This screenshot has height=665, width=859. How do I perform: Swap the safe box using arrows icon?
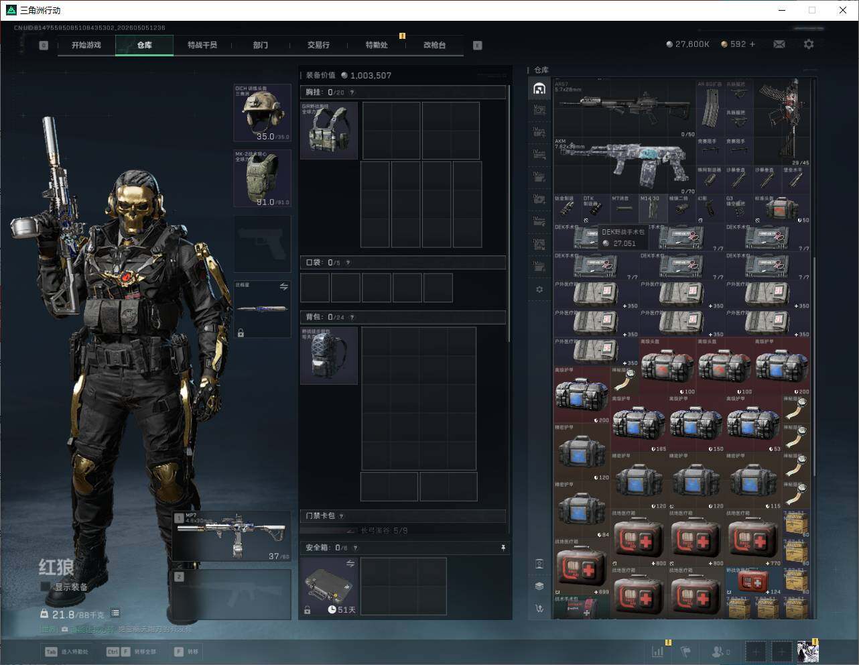(x=350, y=564)
